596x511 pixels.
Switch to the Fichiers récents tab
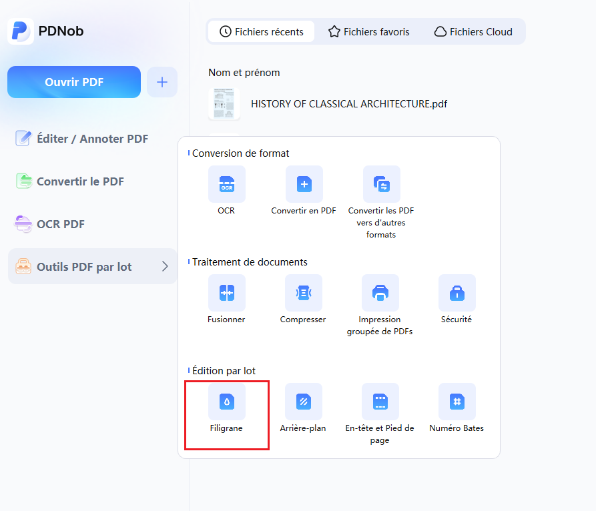[262, 31]
